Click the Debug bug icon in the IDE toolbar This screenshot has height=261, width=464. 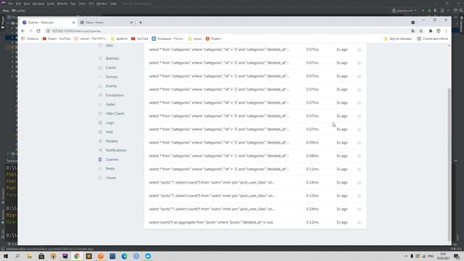[x=429, y=10]
